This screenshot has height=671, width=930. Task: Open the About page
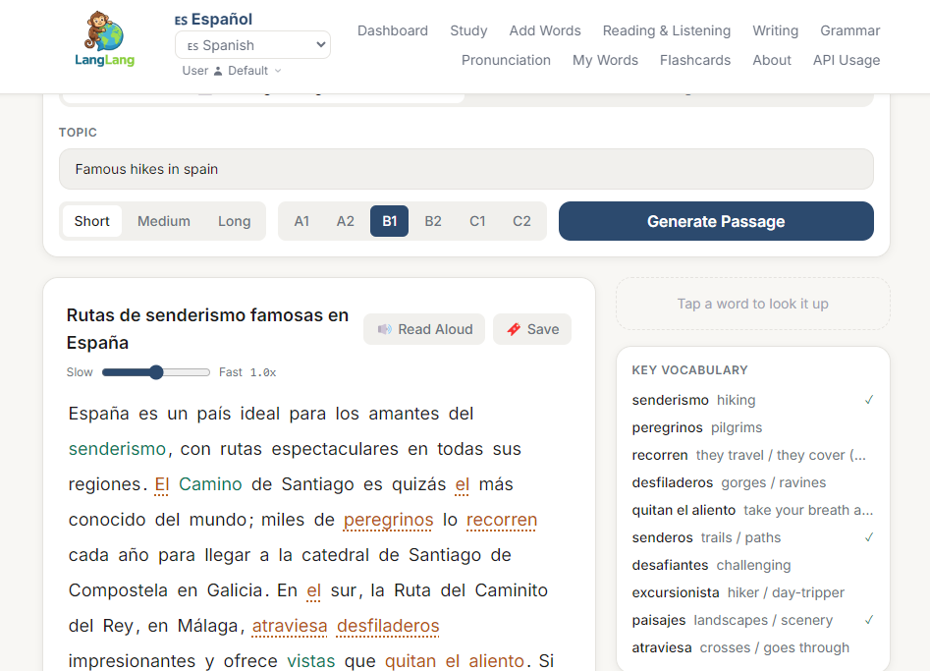[772, 61]
